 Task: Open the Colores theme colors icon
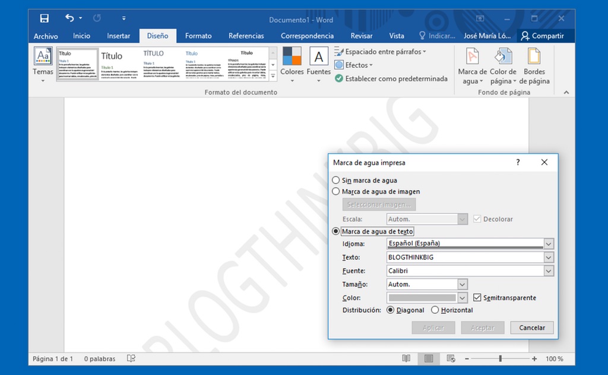point(292,57)
